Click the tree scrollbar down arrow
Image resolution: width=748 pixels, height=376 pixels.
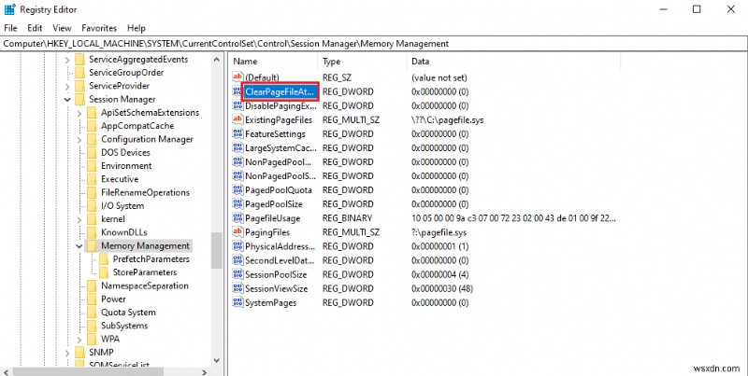coord(217,360)
